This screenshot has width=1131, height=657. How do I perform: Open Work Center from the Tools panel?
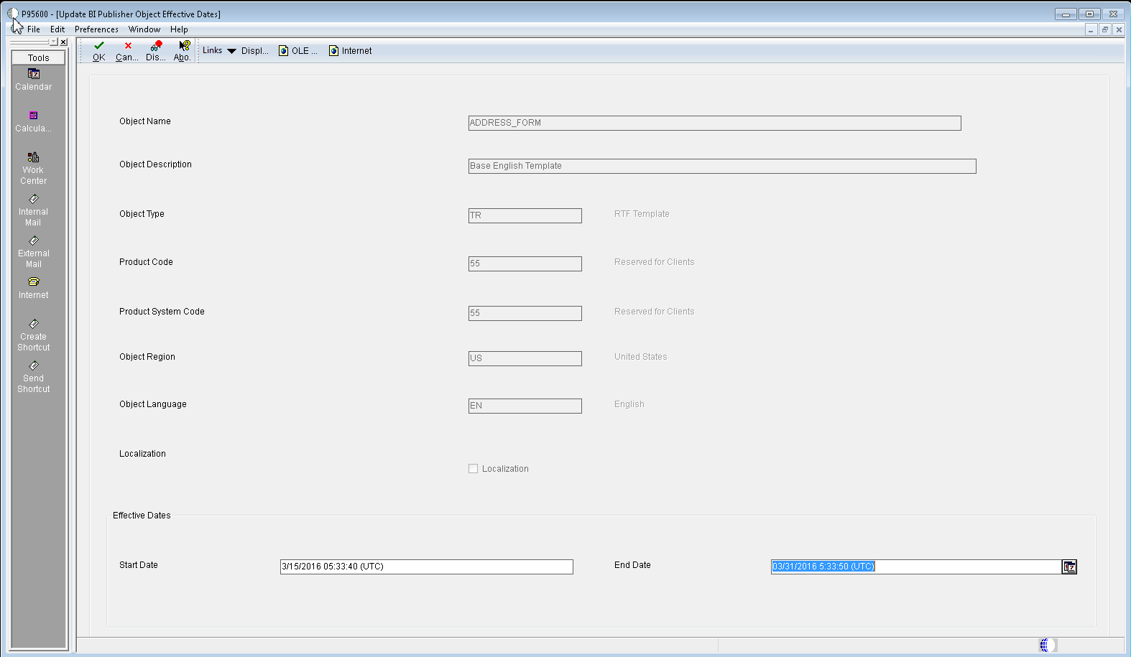coord(34,169)
